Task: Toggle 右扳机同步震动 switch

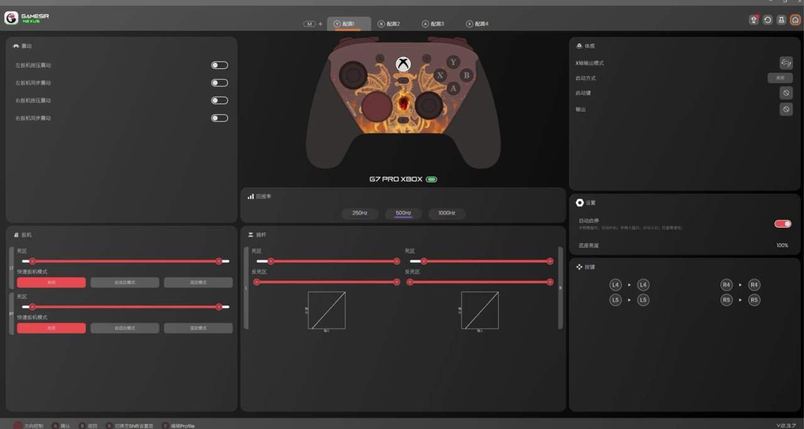Action: click(x=220, y=118)
